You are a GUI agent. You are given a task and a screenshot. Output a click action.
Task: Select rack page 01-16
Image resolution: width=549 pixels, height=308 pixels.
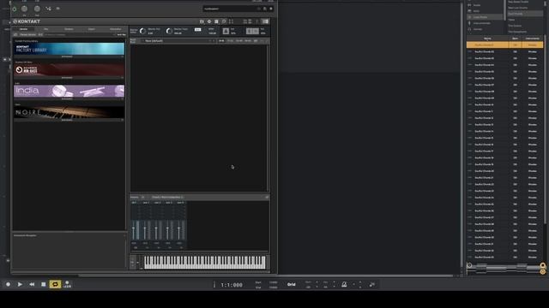tap(221, 41)
